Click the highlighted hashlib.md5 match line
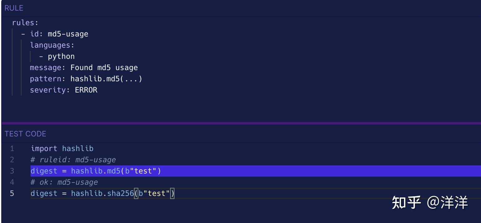Screen dimensions: 481x223 coord(96,171)
